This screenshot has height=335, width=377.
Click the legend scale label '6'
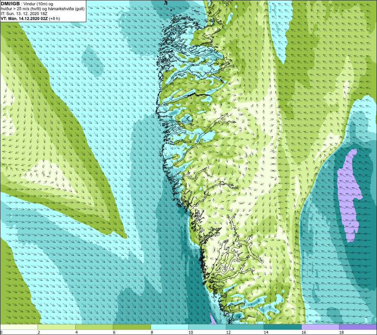tap(114, 333)
